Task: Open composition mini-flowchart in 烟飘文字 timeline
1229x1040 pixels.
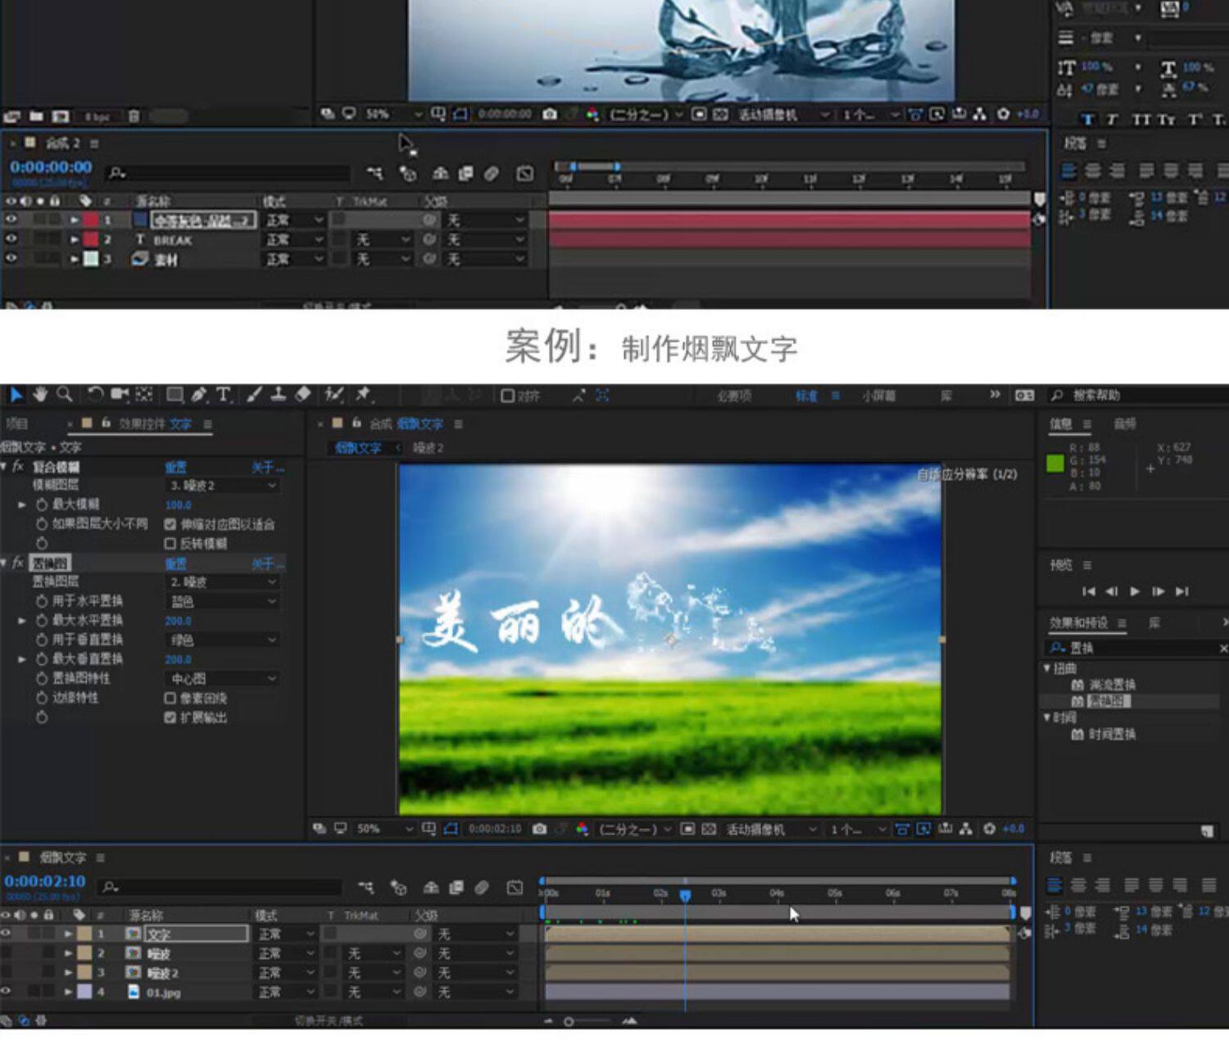Action: [x=365, y=888]
